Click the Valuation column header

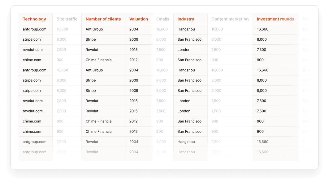tap(138, 19)
